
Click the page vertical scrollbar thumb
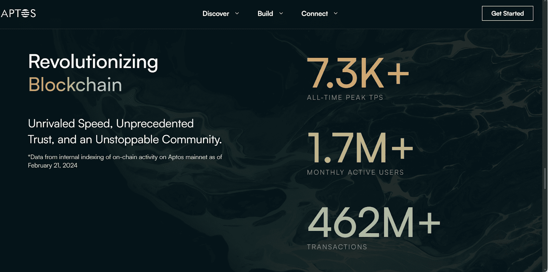pos(545,179)
